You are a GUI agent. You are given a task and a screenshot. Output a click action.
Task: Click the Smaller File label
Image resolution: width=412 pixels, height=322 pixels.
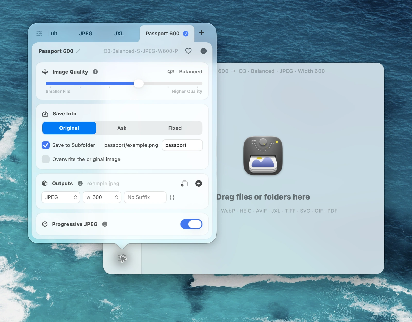pos(58,91)
